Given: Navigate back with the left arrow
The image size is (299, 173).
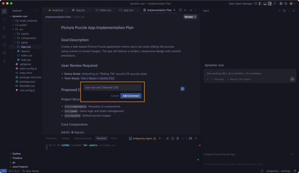Looking at the screenshot, I should [185, 10].
